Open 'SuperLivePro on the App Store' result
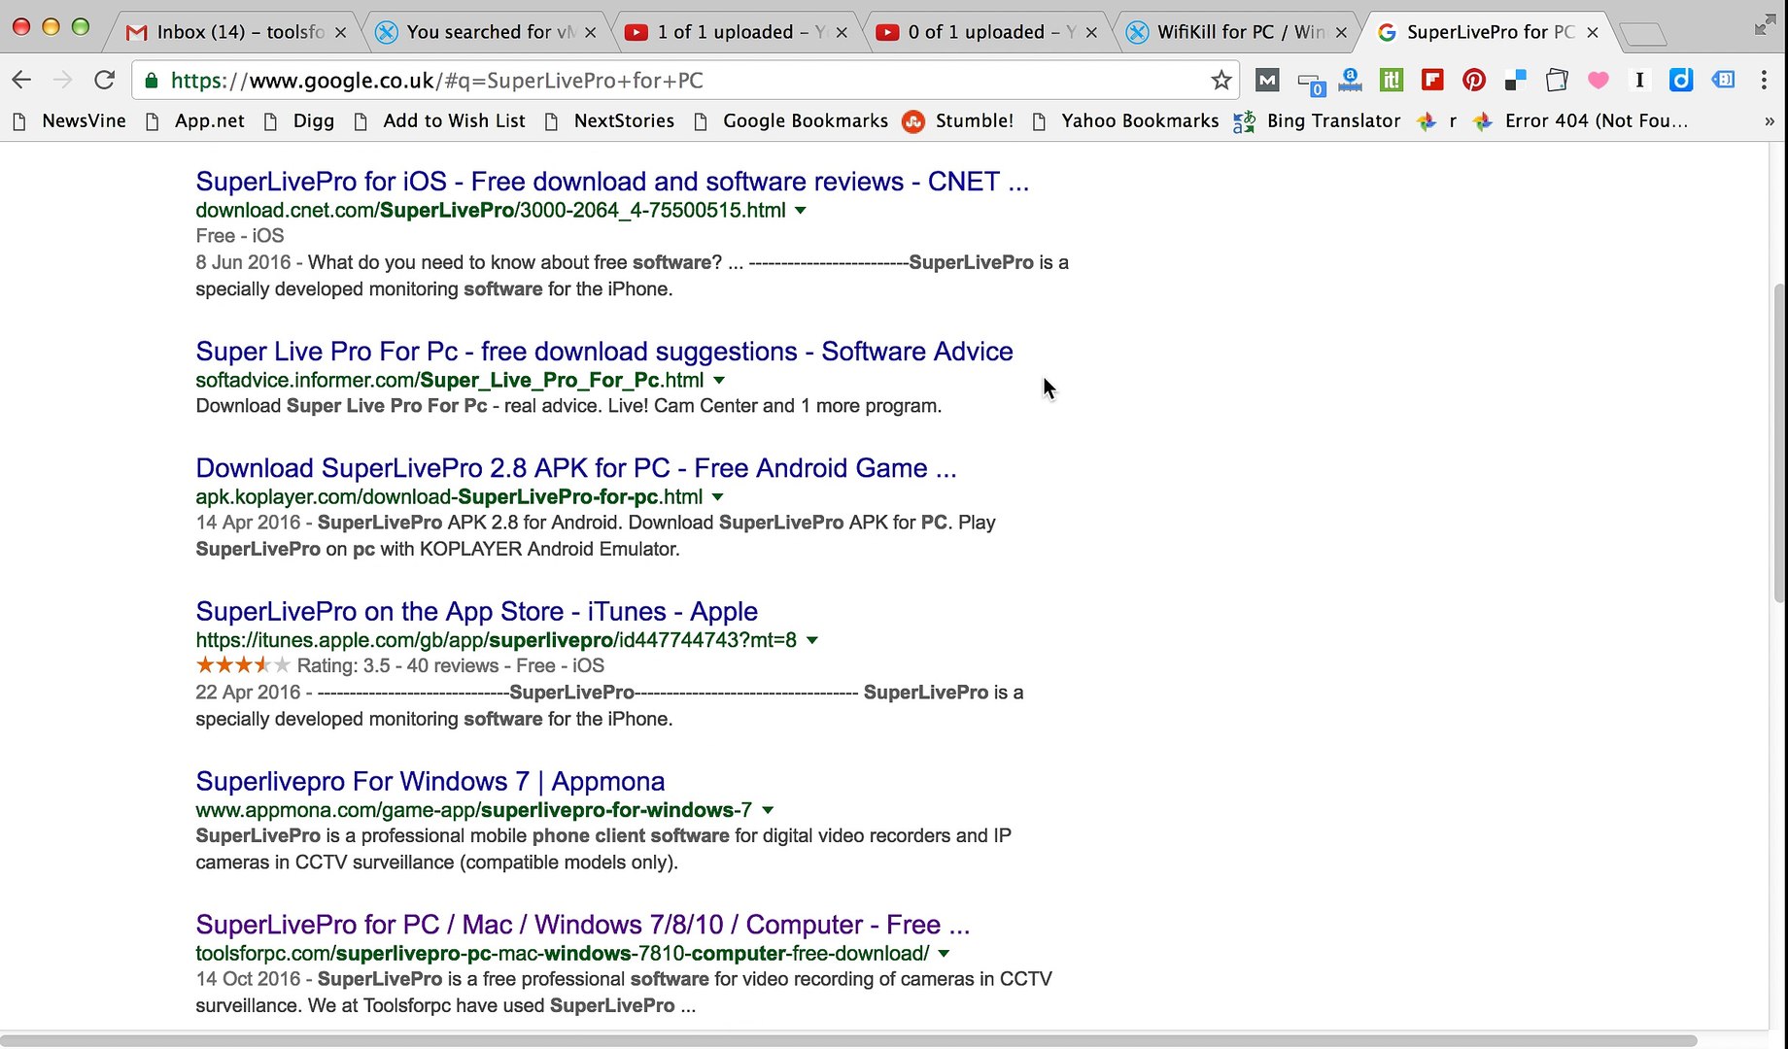The width and height of the screenshot is (1788, 1049). (477, 612)
